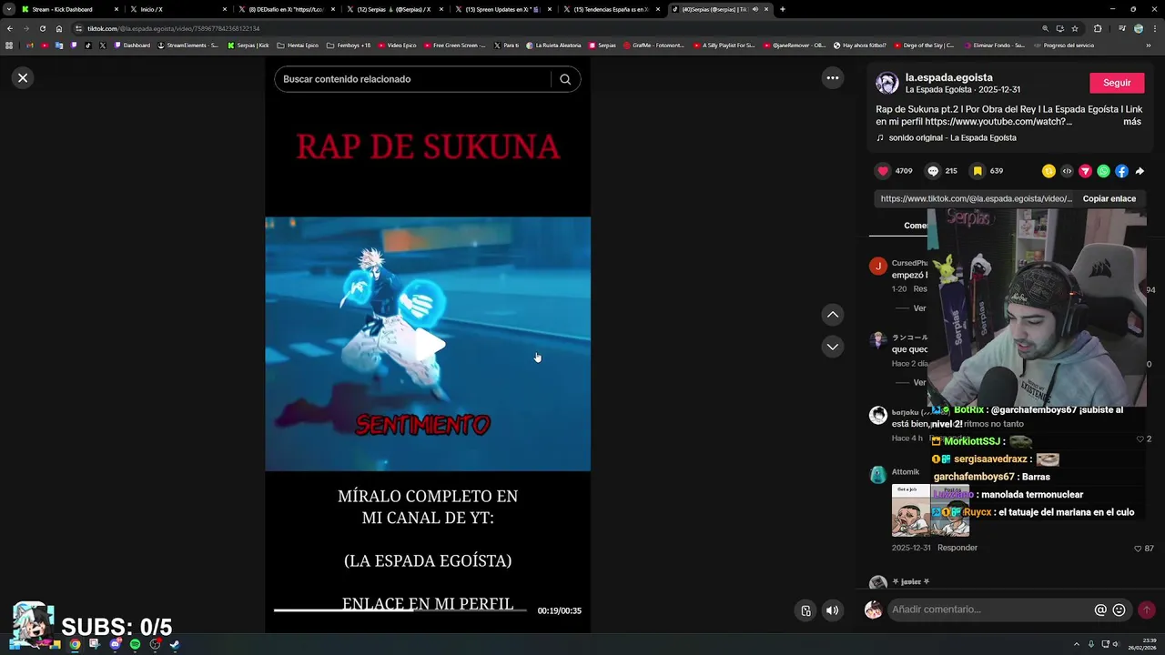Follow la.espada.egoista with Seguir button
This screenshot has height=655, width=1165.
[x=1117, y=83]
